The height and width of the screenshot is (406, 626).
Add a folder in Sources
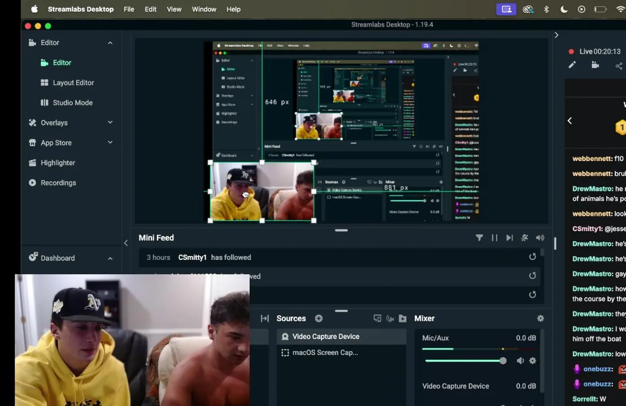coord(402,319)
